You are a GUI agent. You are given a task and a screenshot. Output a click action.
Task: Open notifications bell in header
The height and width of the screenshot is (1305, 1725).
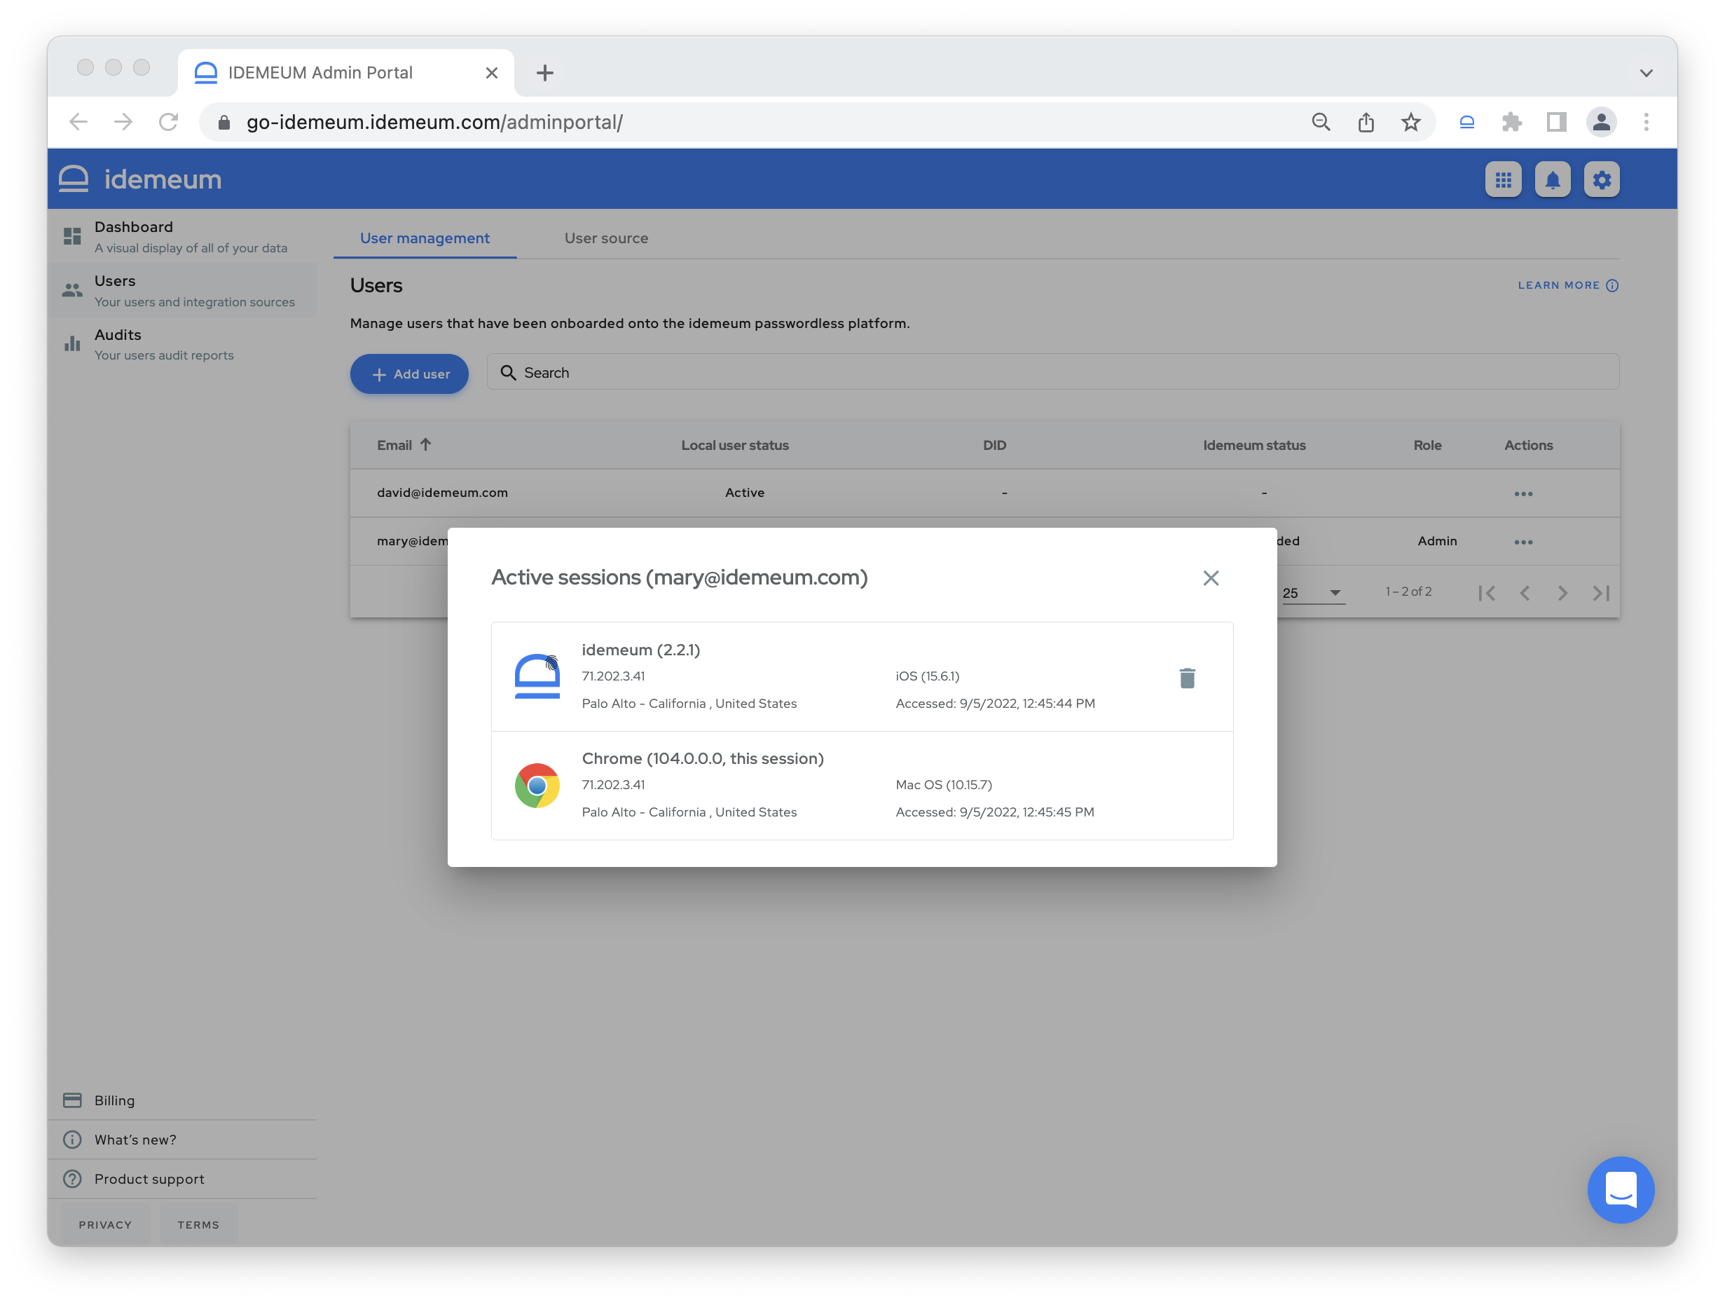1552,179
